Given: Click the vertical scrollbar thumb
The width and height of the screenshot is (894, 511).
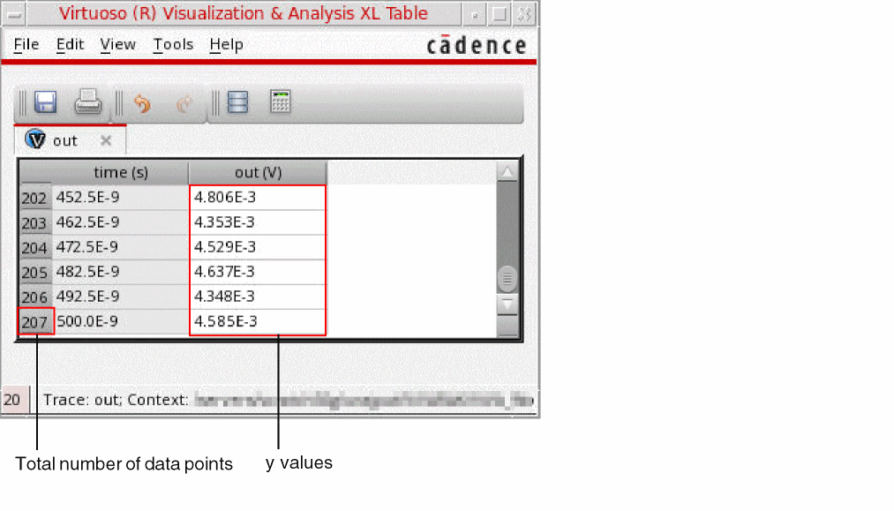Looking at the screenshot, I should pyautogui.click(x=507, y=278).
